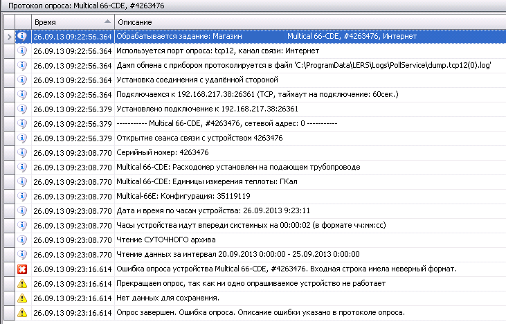
Task: Click info icon of 'Единицы измерения теплоты' row
Action: pyautogui.click(x=22, y=181)
